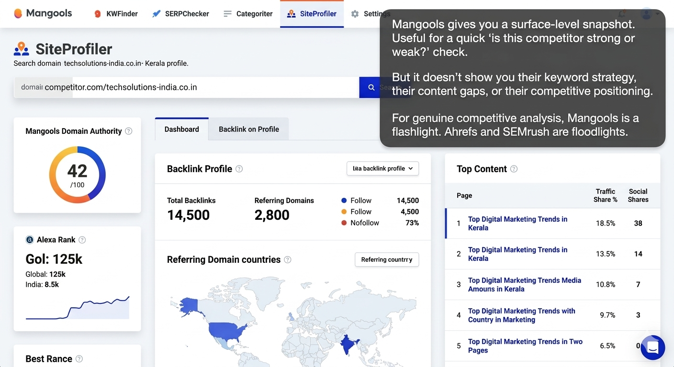The image size is (674, 367).
Task: Click the blue Follow legend dot
Action: pyautogui.click(x=344, y=201)
